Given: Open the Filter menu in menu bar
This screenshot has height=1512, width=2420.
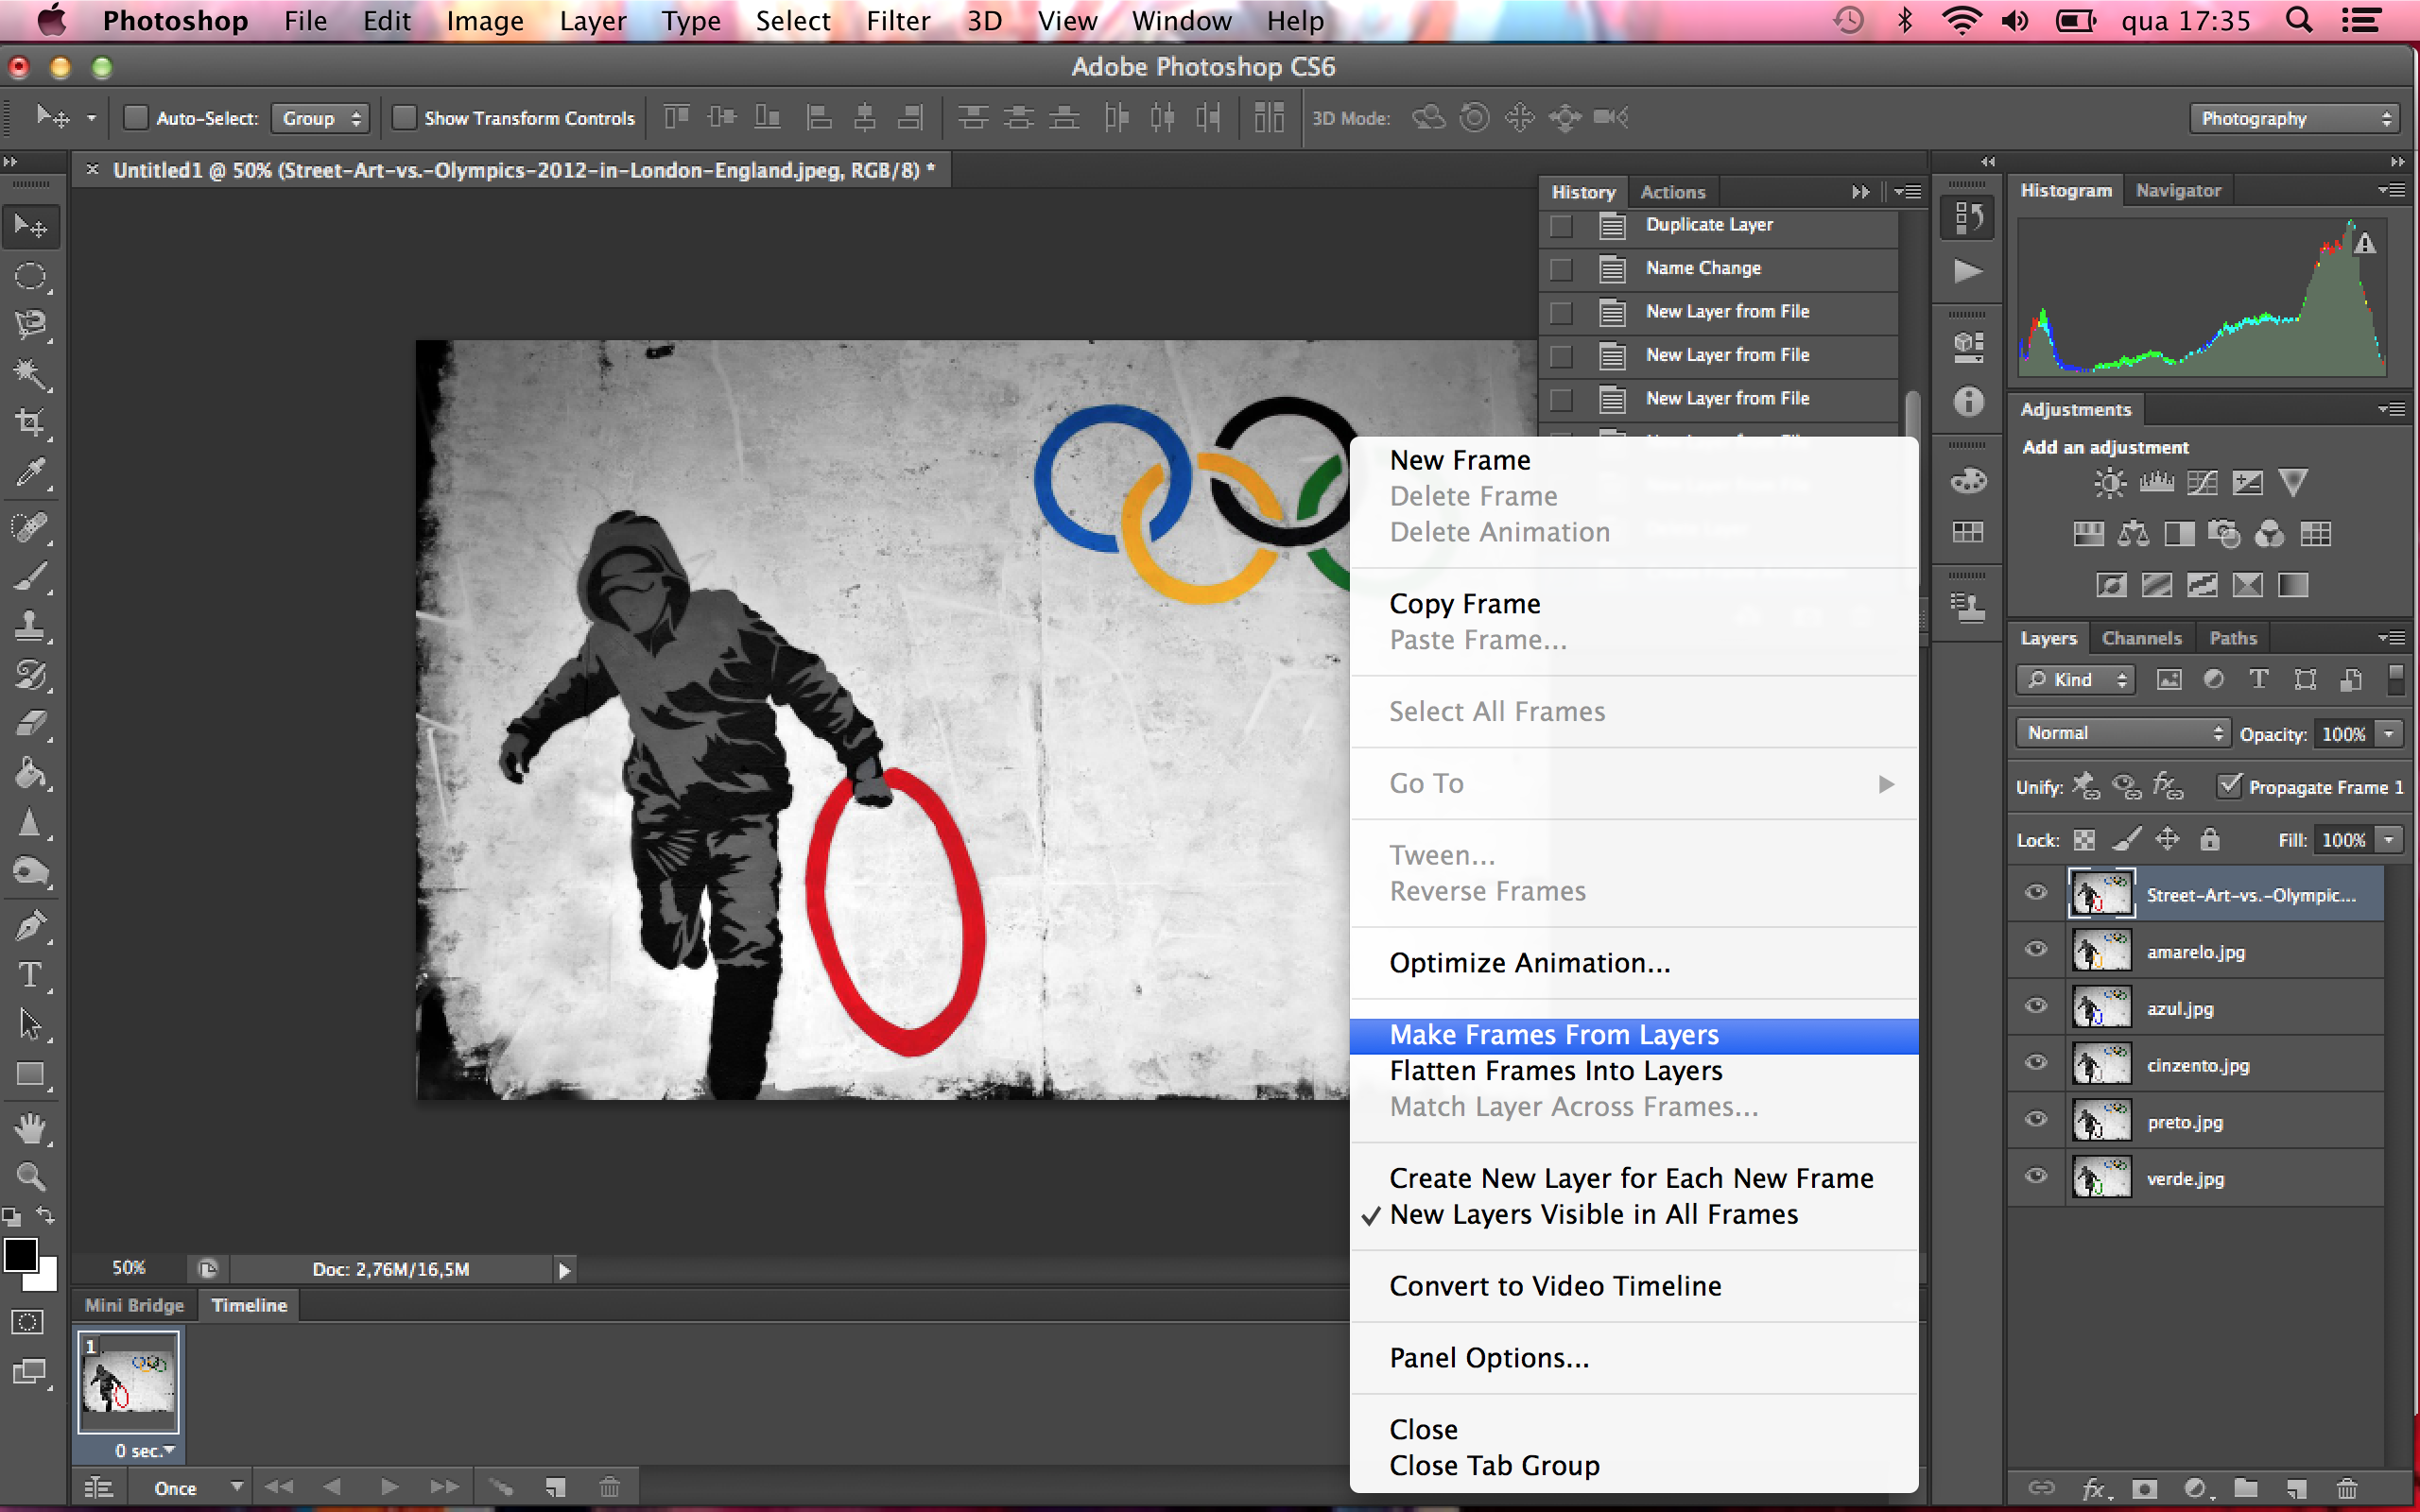Looking at the screenshot, I should coord(897,21).
